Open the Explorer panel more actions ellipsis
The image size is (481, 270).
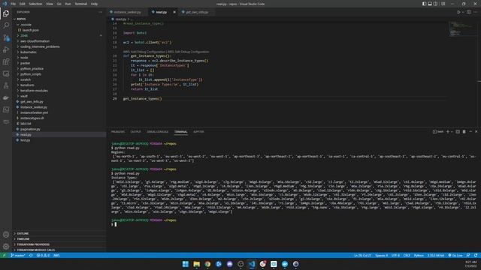[100, 12]
